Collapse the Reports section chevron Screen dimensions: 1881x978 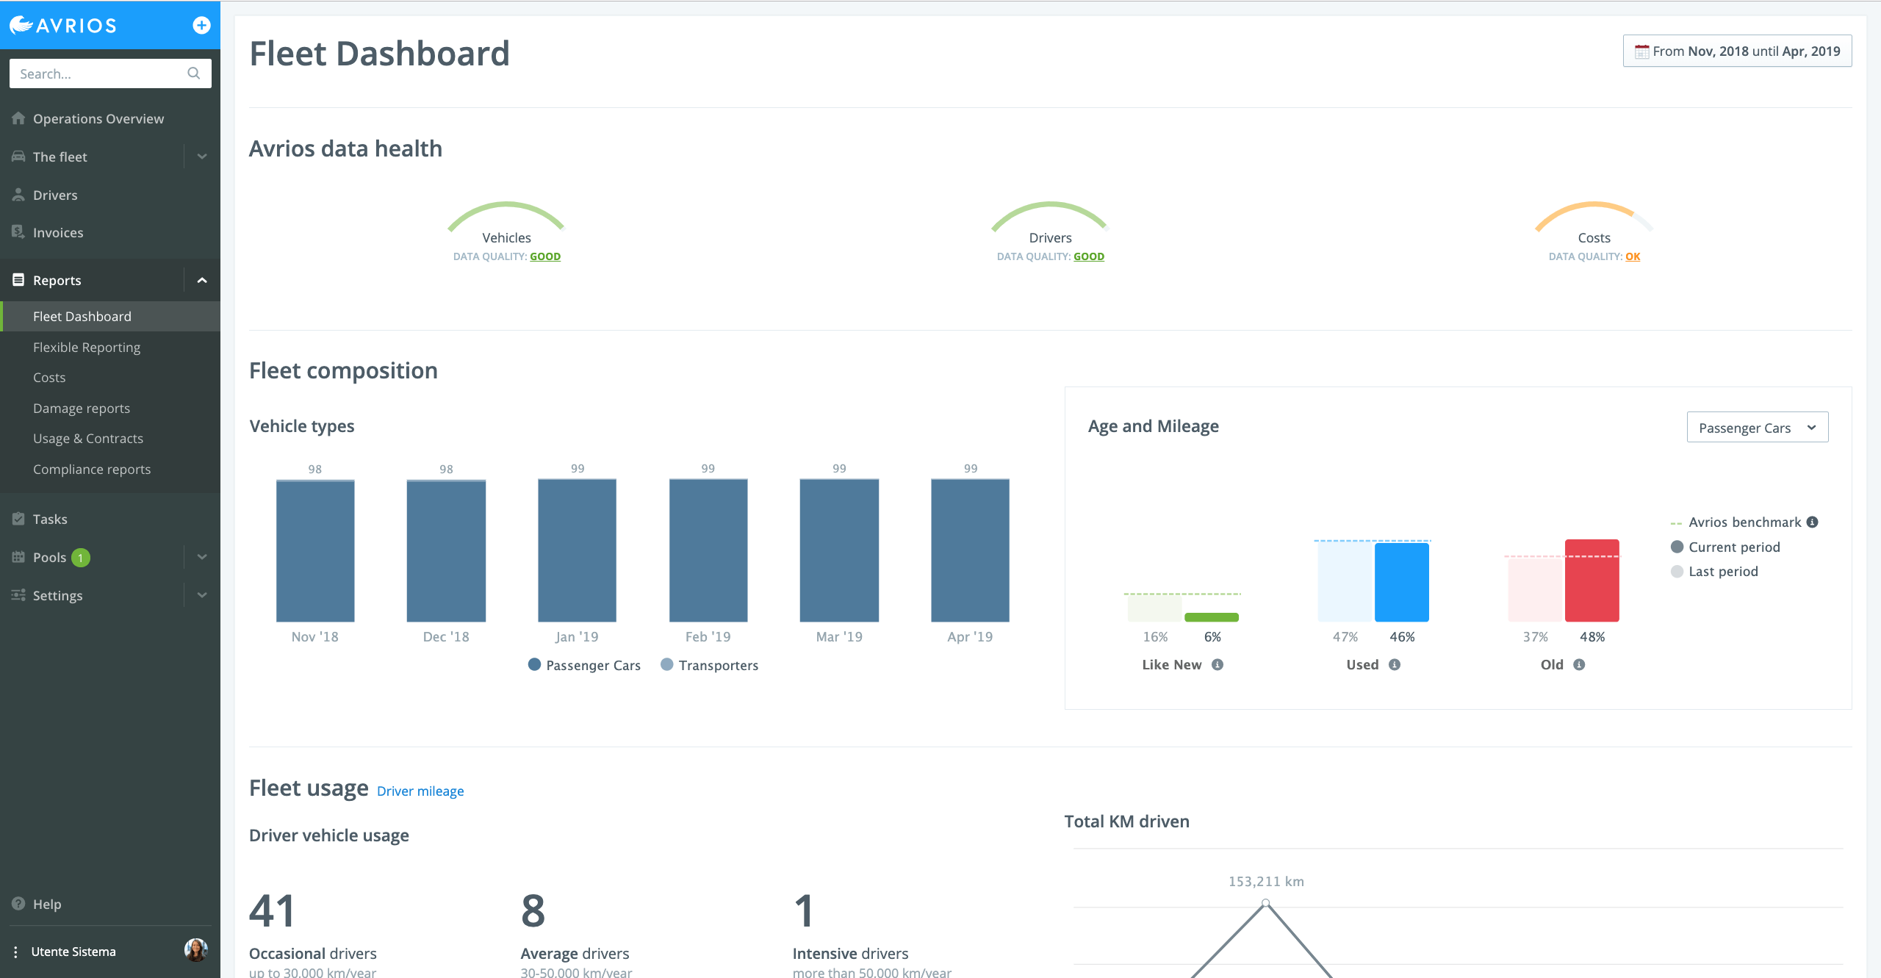[x=202, y=280]
